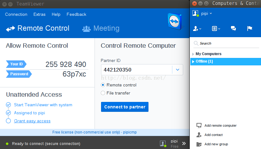Click the remote control arrows icon

(11, 28)
